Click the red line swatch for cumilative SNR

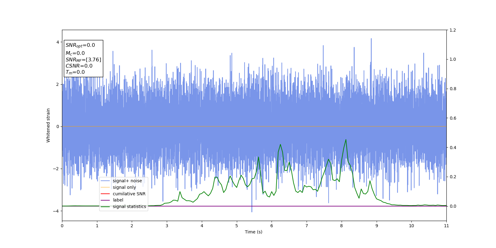(x=105, y=194)
